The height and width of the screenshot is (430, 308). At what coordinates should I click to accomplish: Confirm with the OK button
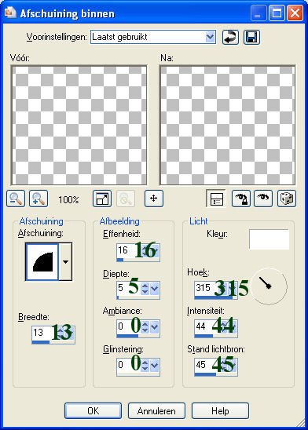93,411
